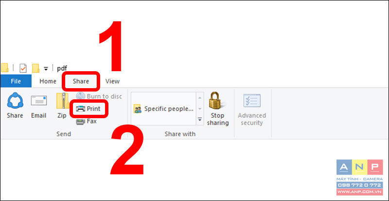Choose Specific people... sharing option
This screenshot has height=201, width=389.
(x=164, y=109)
